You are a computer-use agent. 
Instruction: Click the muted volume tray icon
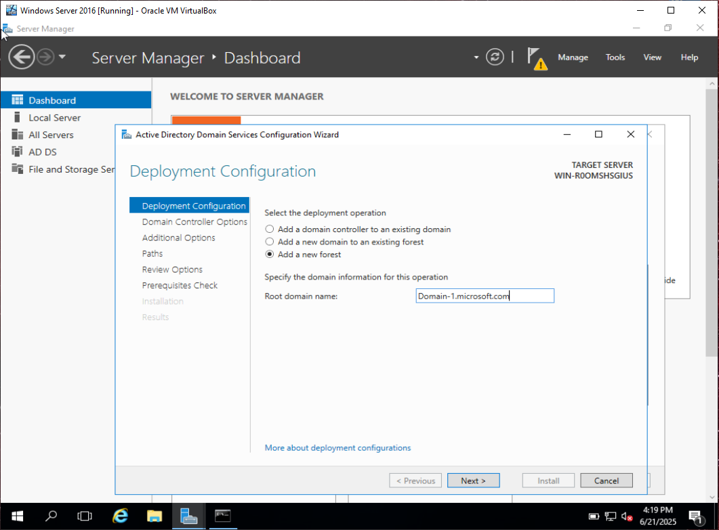point(627,516)
